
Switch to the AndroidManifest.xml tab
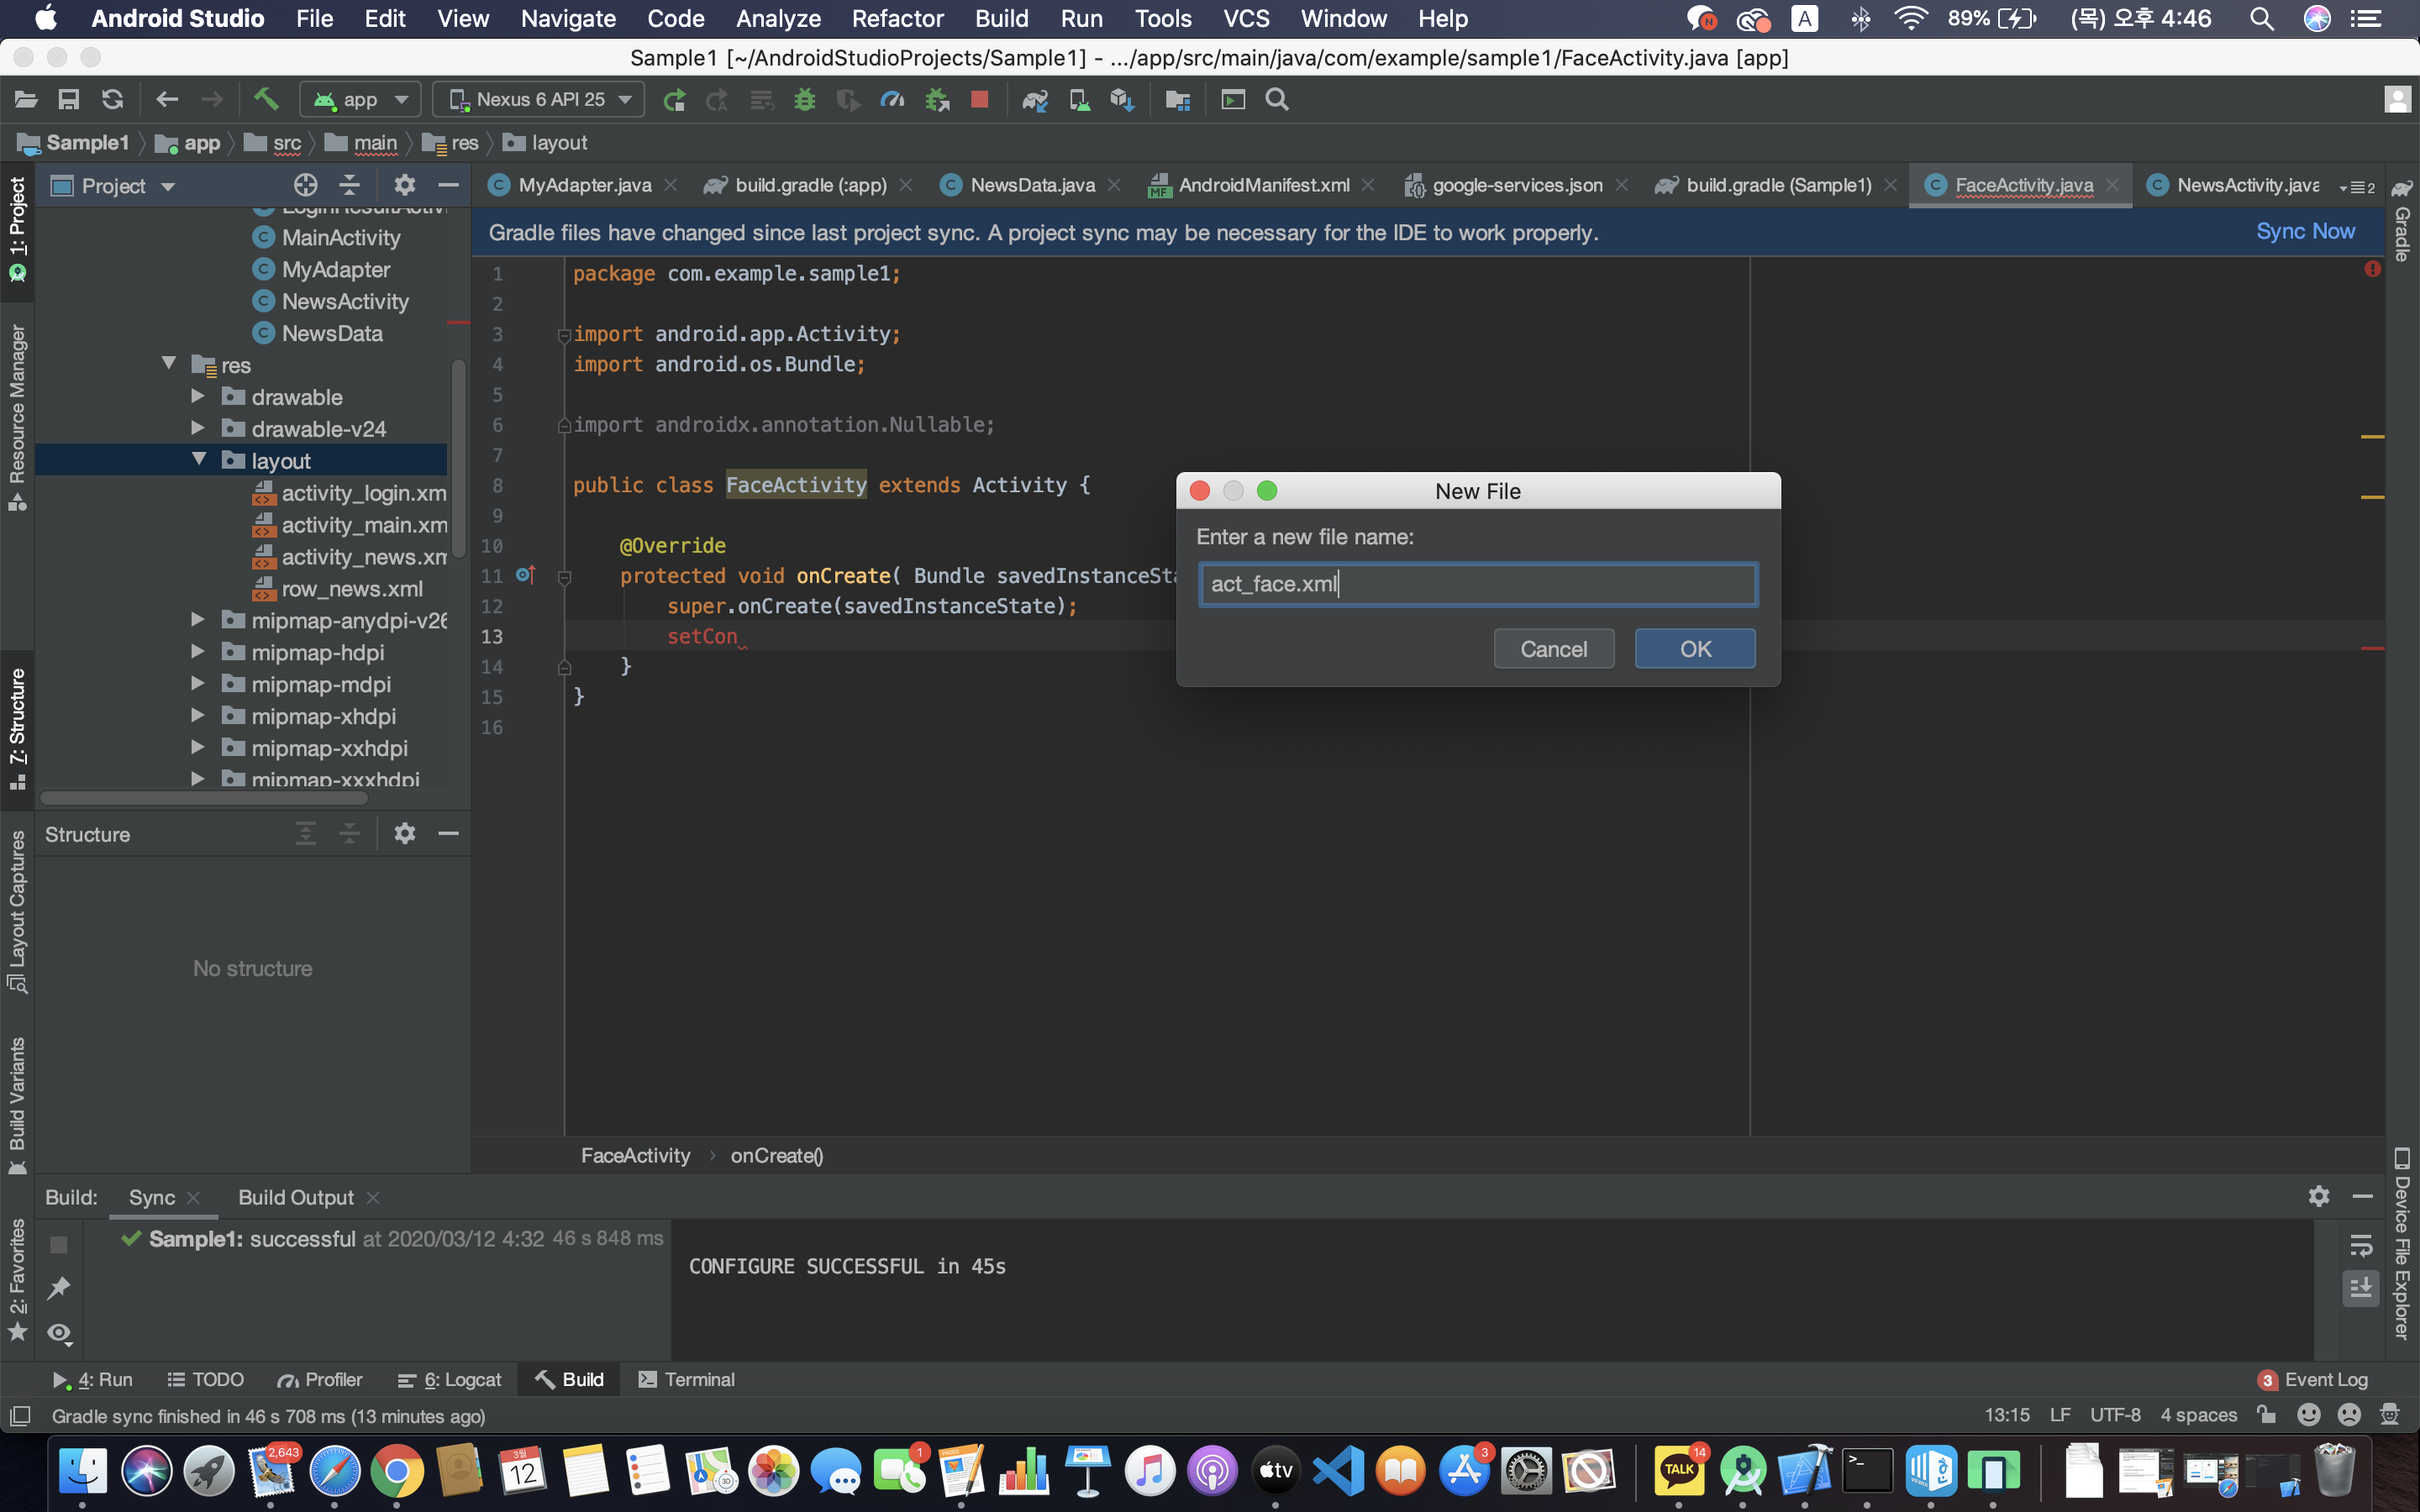(1263, 185)
